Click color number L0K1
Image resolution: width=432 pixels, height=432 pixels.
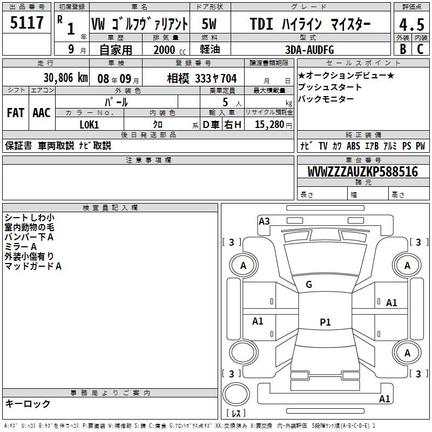(89, 125)
